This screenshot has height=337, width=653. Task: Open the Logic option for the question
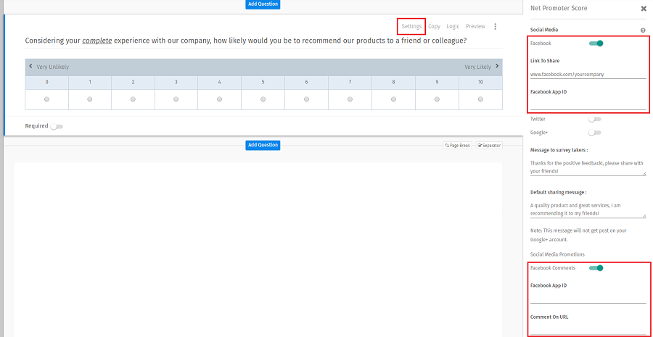(x=453, y=26)
